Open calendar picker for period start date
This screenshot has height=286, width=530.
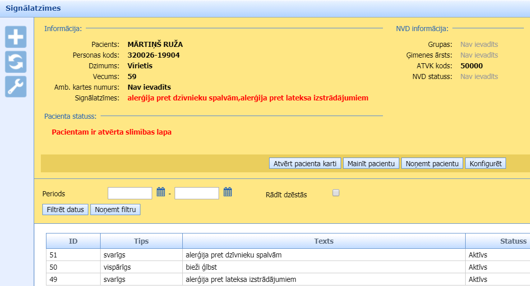(161, 192)
